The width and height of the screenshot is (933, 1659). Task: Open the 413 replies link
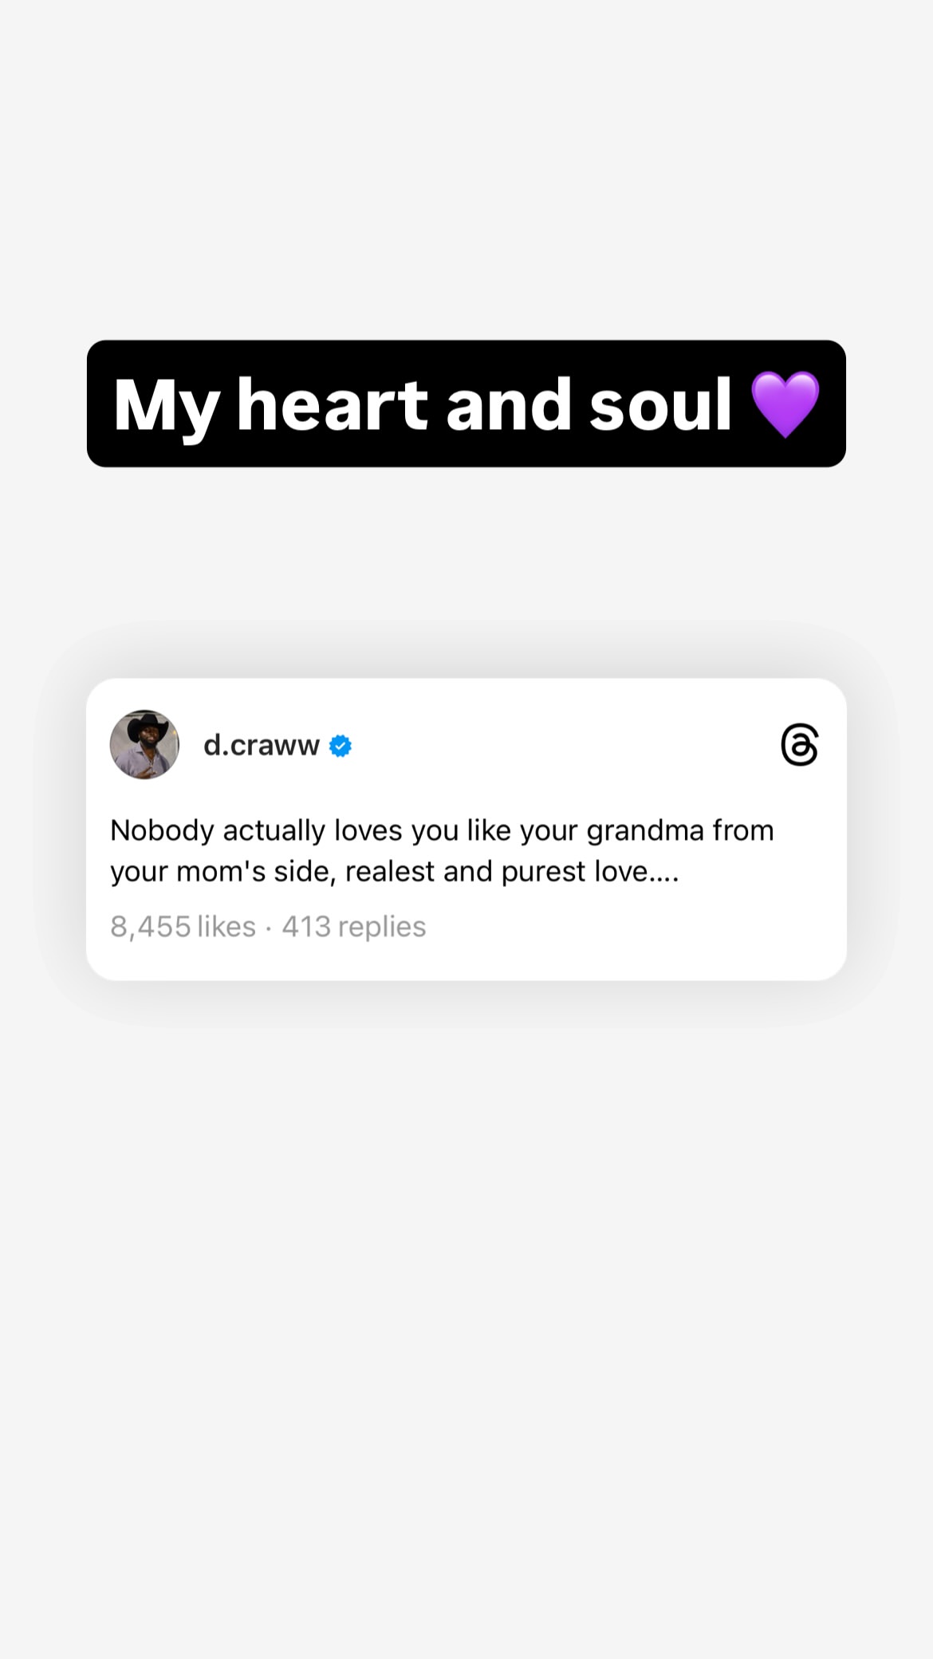coord(354,927)
